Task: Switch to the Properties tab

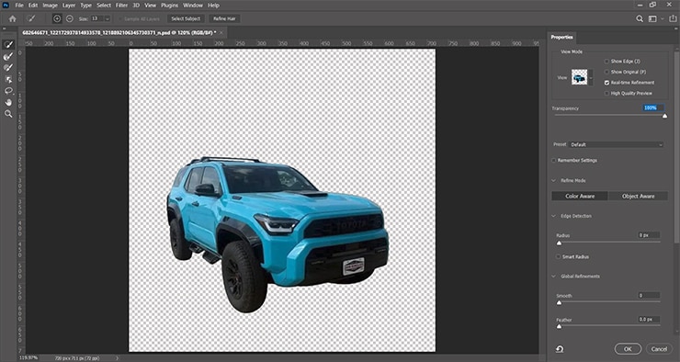Action: (x=562, y=38)
